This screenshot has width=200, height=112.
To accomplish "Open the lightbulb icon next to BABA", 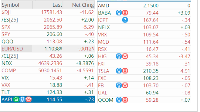I will (119, 13).
